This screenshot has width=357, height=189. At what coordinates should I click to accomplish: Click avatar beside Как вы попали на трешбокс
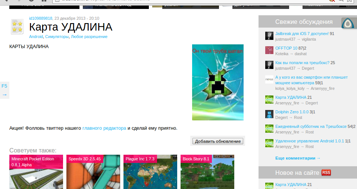click(269, 65)
